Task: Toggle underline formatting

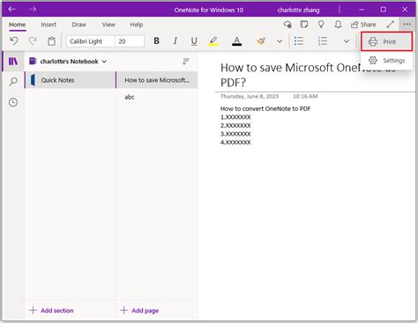Action: (x=194, y=41)
